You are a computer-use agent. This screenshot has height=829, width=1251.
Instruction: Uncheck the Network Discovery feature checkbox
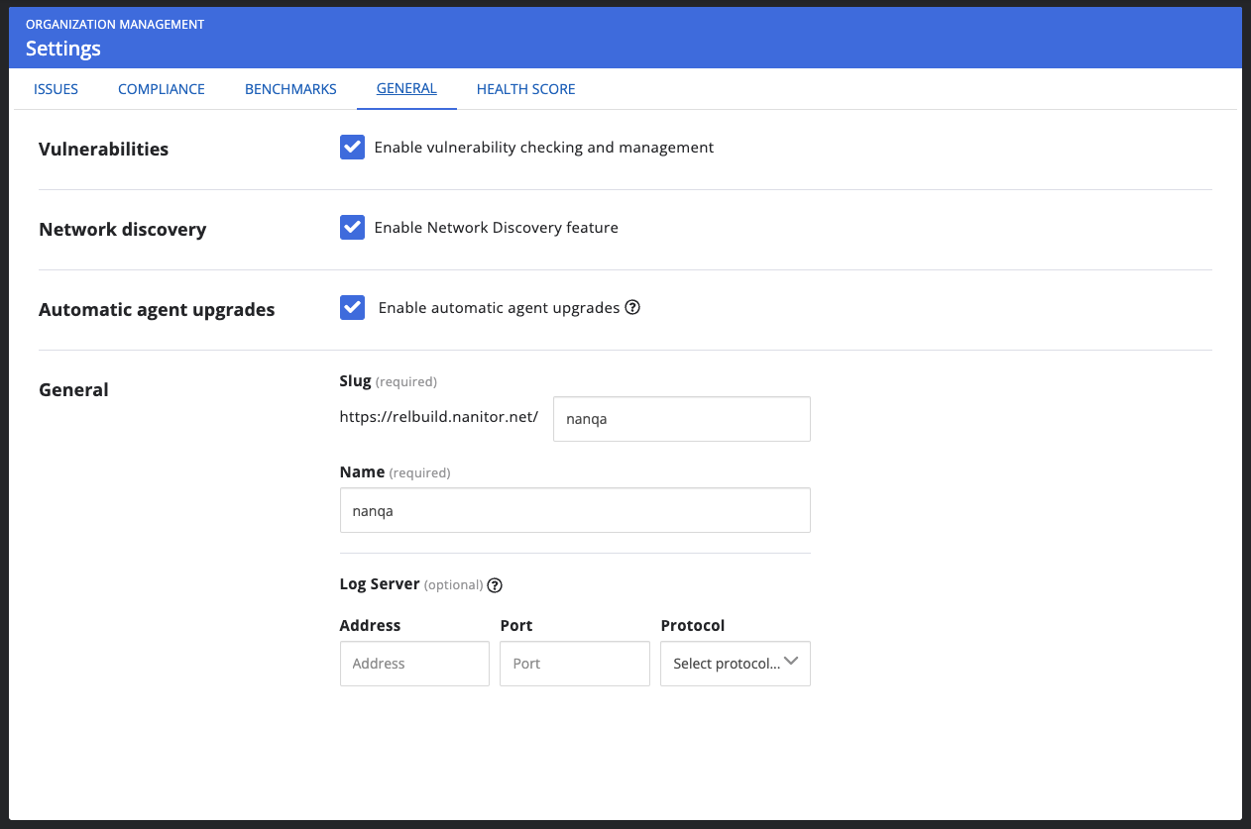tap(352, 228)
